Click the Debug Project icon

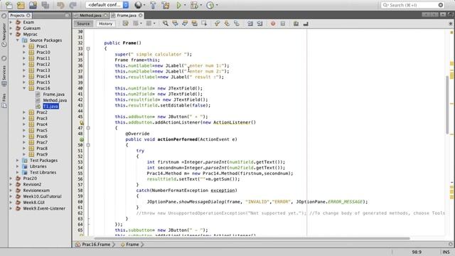(194, 5)
